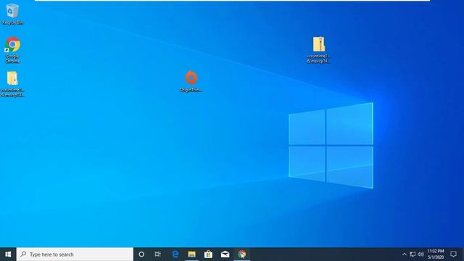Open the Windows Start menu
This screenshot has width=464, height=261.
8,254
